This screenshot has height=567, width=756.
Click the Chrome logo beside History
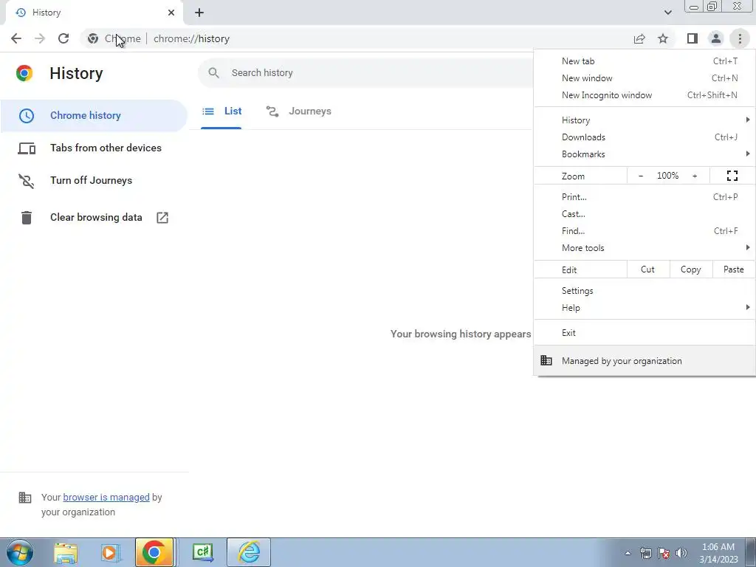pos(24,73)
